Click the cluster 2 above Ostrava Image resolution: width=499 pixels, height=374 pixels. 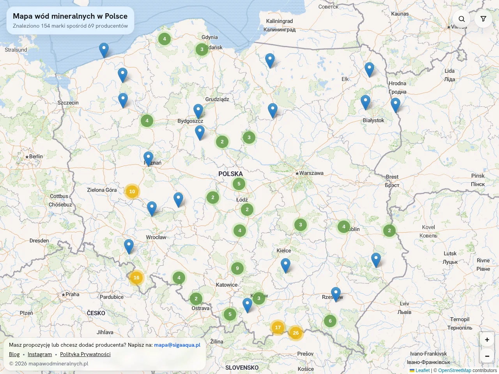pos(196,298)
